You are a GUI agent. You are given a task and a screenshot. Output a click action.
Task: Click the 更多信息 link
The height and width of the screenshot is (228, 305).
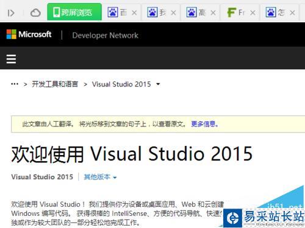click(204, 124)
